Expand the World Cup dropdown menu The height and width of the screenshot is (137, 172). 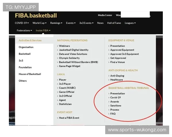pyautogui.click(x=40, y=23)
